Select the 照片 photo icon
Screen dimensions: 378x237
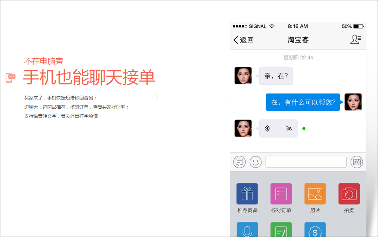[315, 194]
